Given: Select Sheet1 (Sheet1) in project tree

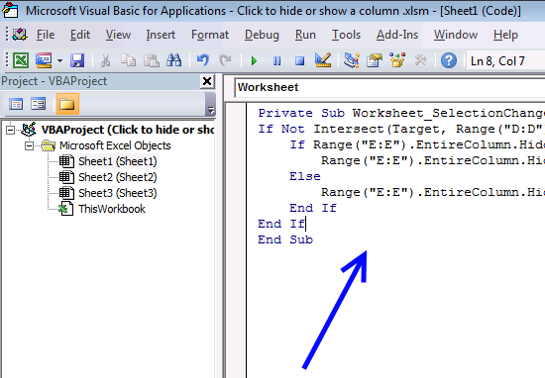Looking at the screenshot, I should click(118, 161).
